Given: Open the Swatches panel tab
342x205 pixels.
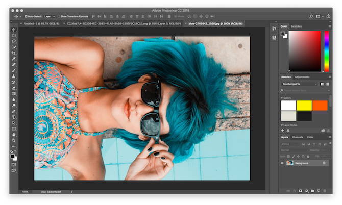Looking at the screenshot, I should point(296,26).
